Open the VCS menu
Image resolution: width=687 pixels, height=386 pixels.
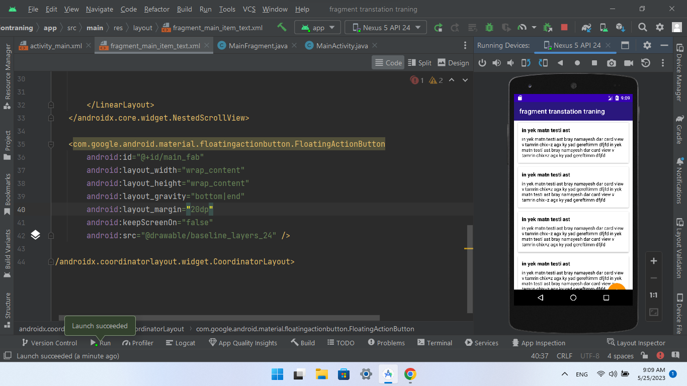point(249,9)
